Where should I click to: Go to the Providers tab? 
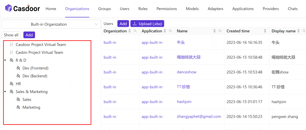click(x=271, y=9)
